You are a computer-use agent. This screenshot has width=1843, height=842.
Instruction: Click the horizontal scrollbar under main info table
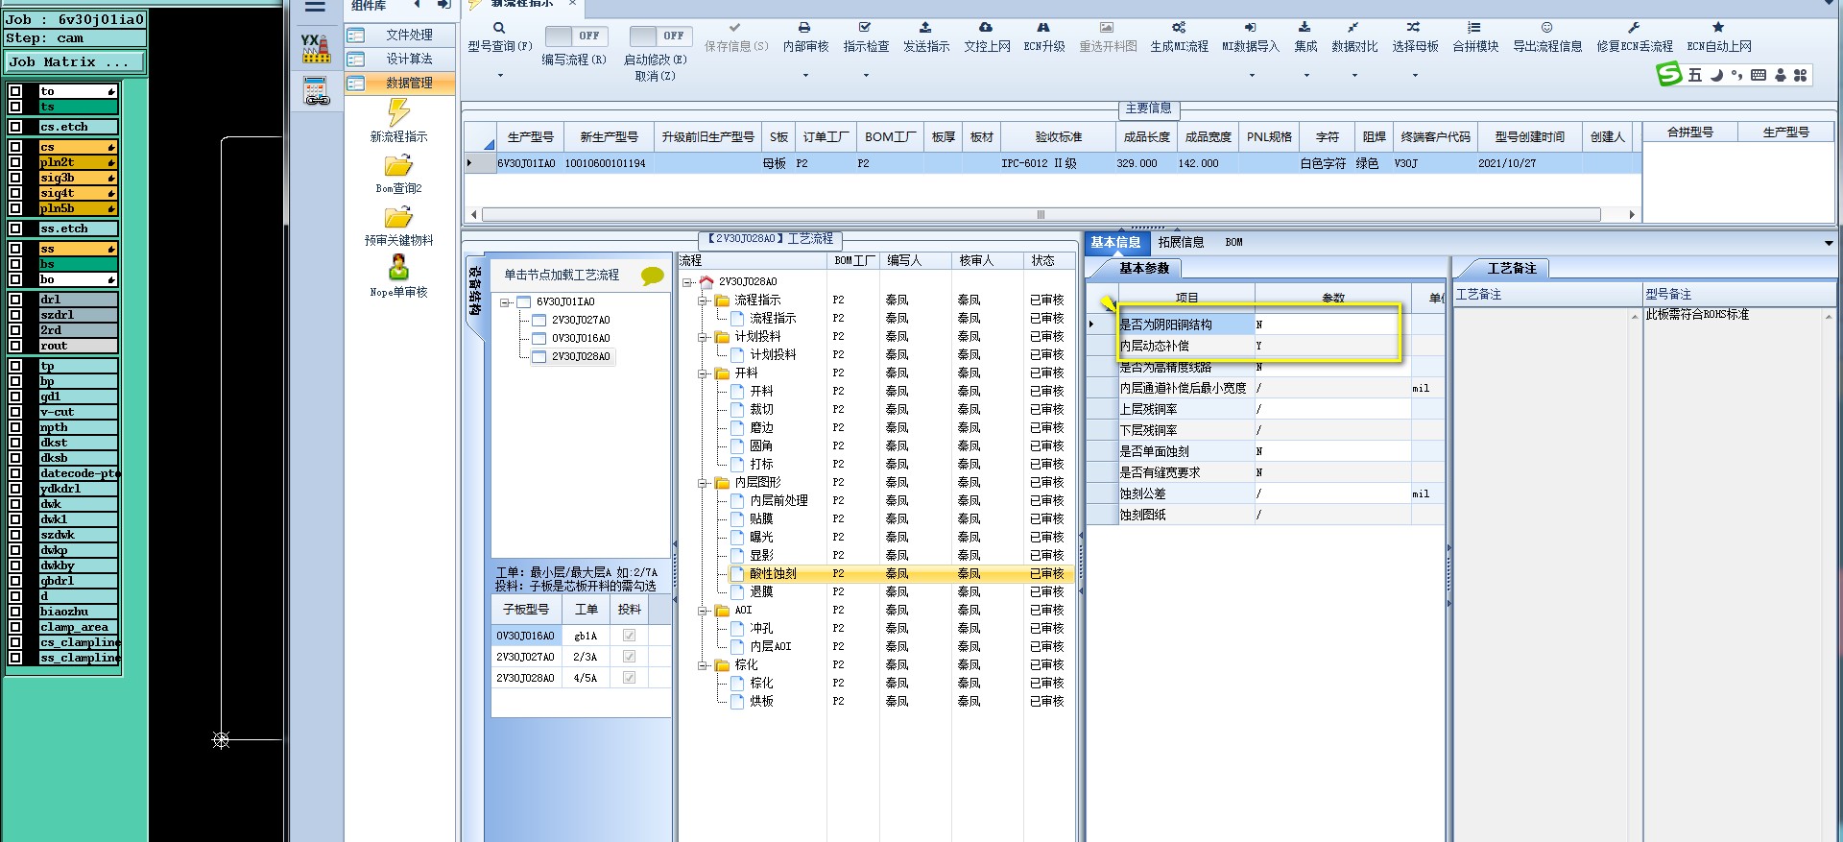click(1041, 215)
